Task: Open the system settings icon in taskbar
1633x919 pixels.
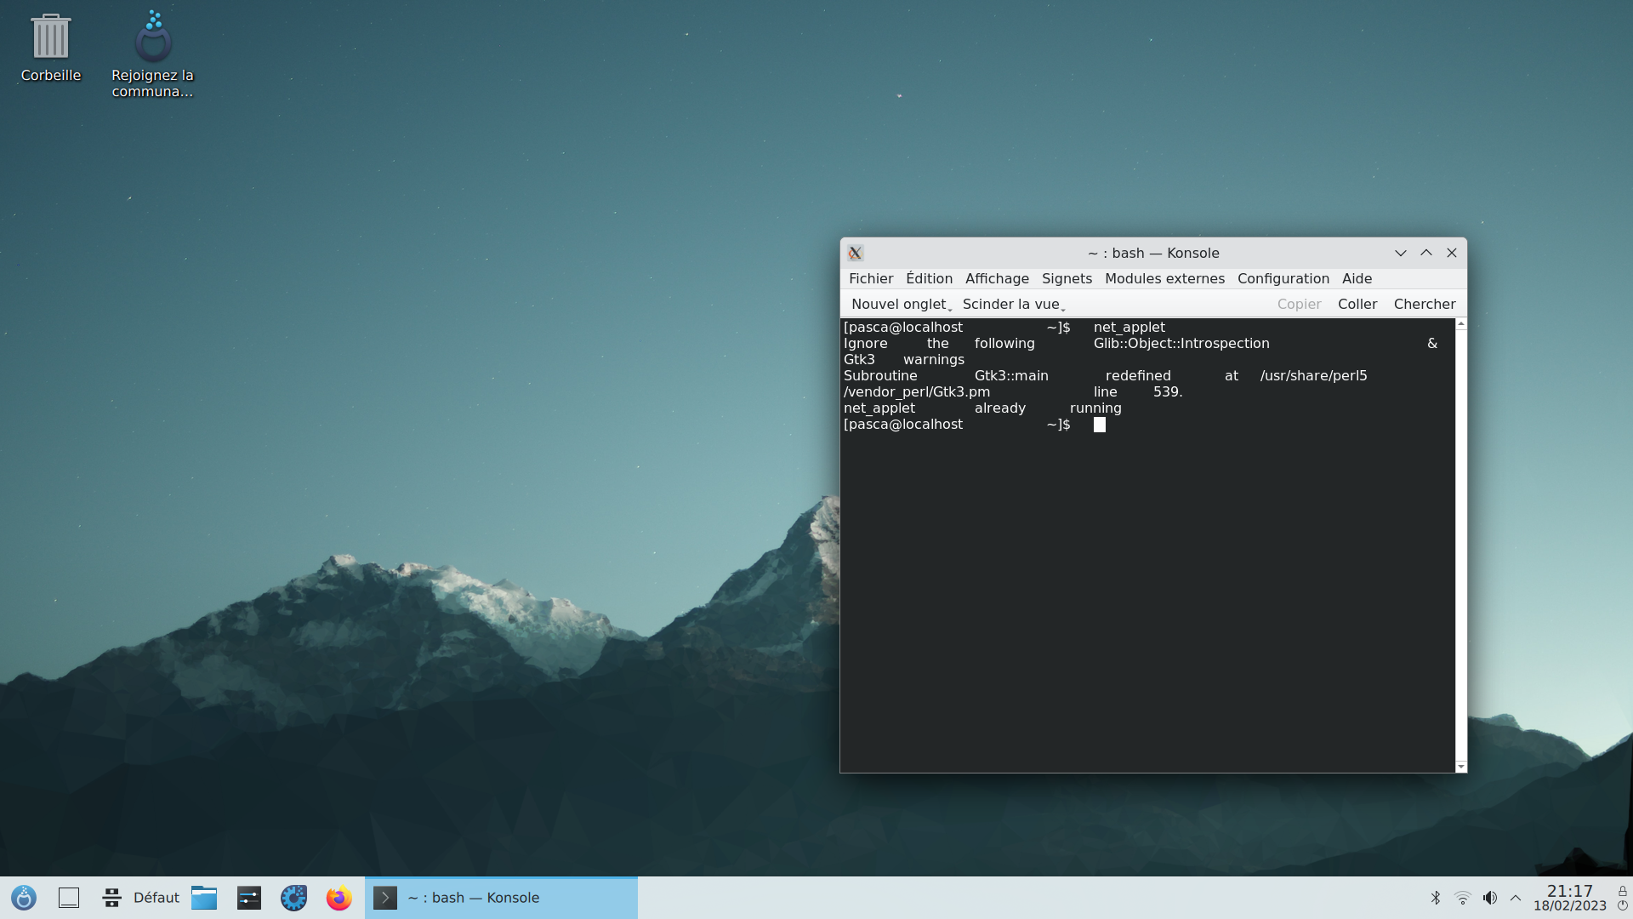Action: click(x=249, y=898)
